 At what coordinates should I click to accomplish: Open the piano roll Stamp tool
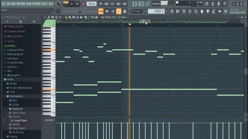(56, 17)
